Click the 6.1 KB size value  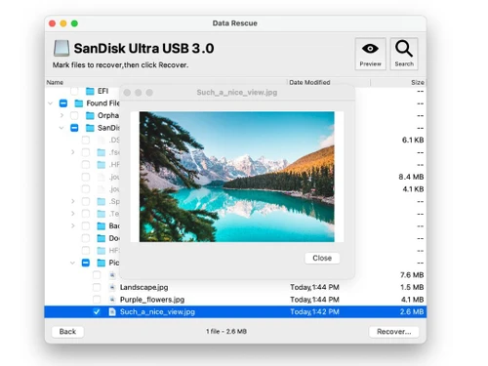coord(413,141)
